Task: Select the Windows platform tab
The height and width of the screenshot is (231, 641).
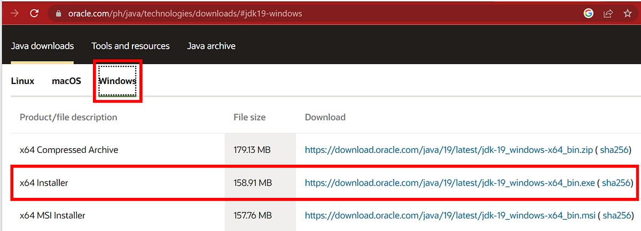Action: pos(118,81)
